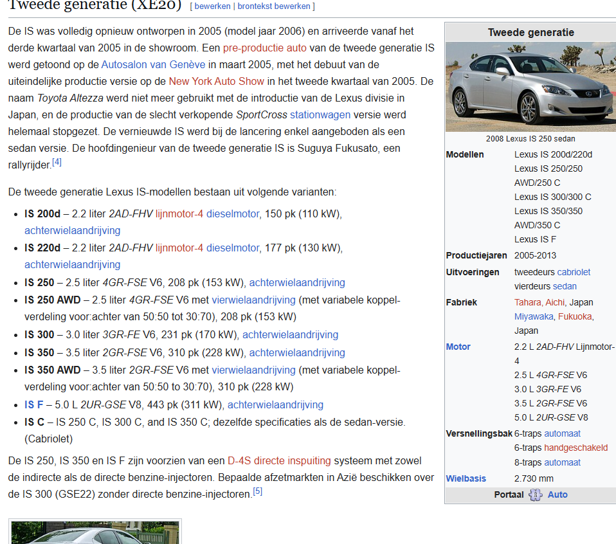Open the 'Motor' infobox label link

pos(458,347)
